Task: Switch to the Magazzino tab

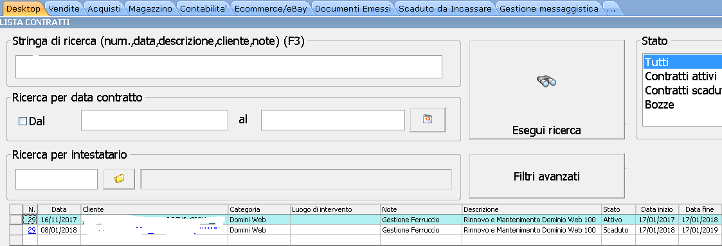Action: [x=150, y=8]
